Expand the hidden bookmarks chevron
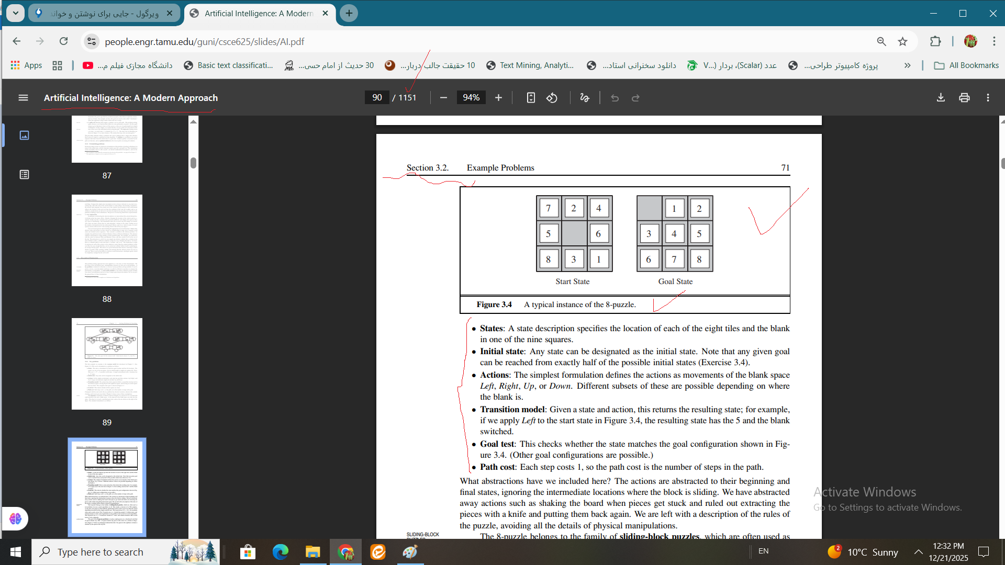This screenshot has width=1005, height=565. (907, 65)
